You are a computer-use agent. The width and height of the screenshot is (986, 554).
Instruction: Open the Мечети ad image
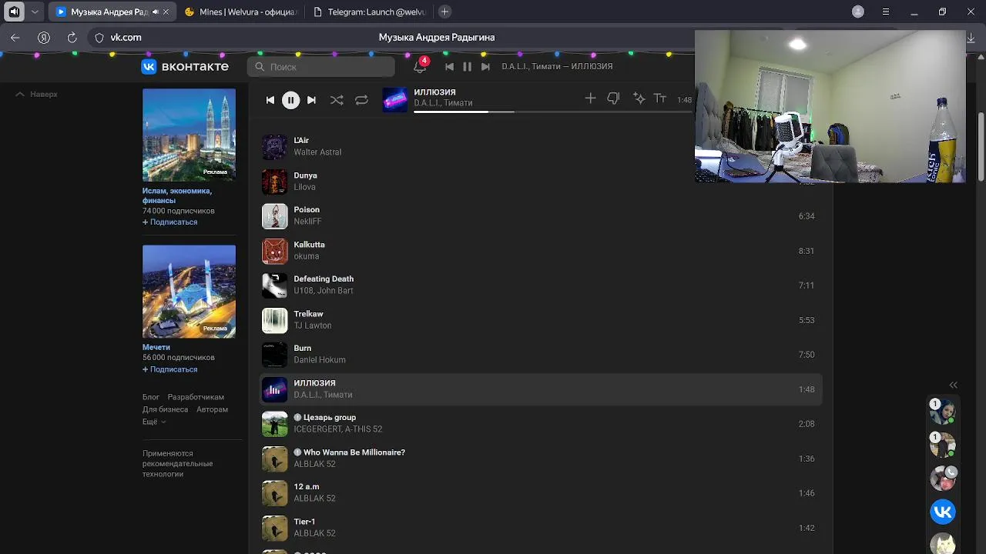click(x=189, y=292)
